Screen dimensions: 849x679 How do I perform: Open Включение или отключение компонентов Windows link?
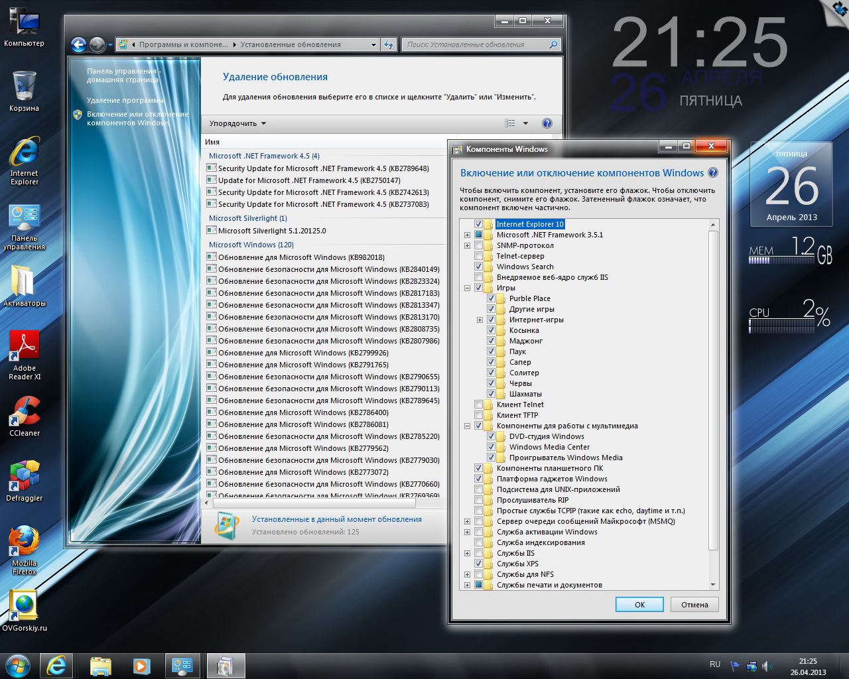pos(137,118)
